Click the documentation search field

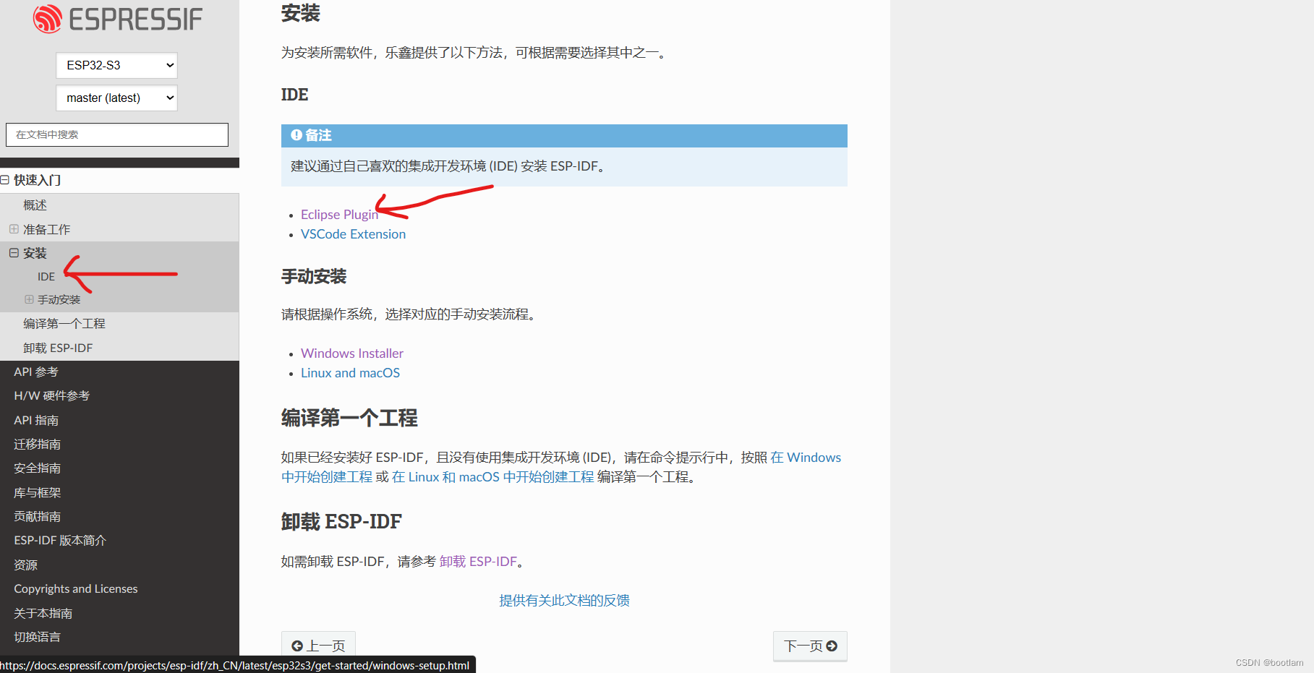pos(117,134)
